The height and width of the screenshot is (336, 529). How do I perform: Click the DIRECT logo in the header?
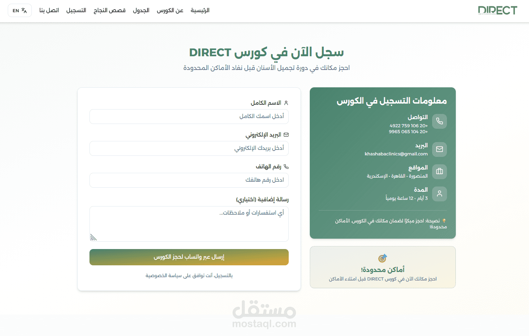497,10
